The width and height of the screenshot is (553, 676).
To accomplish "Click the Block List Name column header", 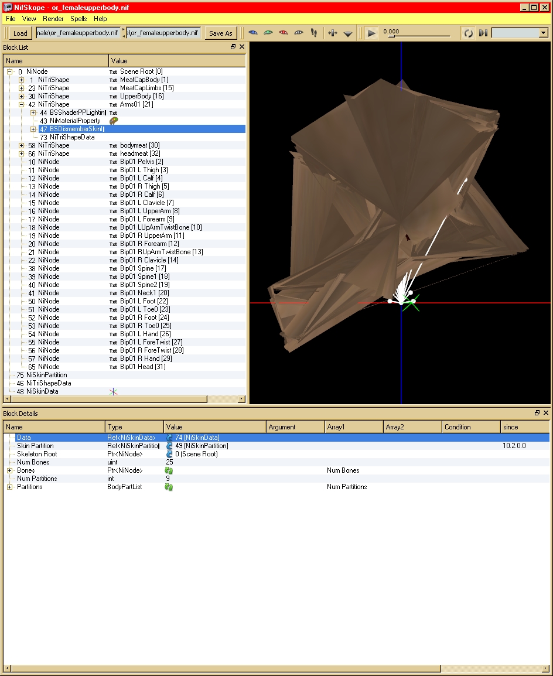I will click(x=56, y=61).
